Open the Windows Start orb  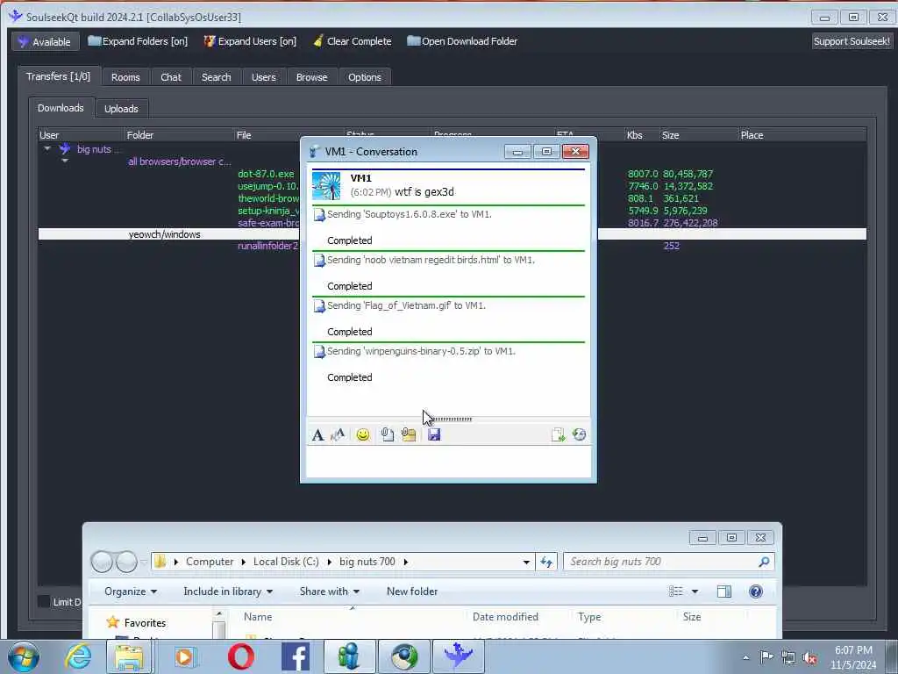[x=24, y=656]
